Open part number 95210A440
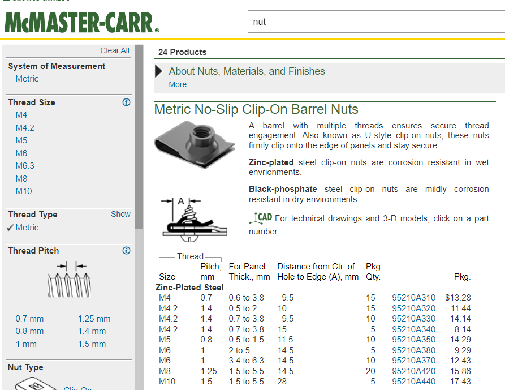505x390 pixels. click(413, 382)
